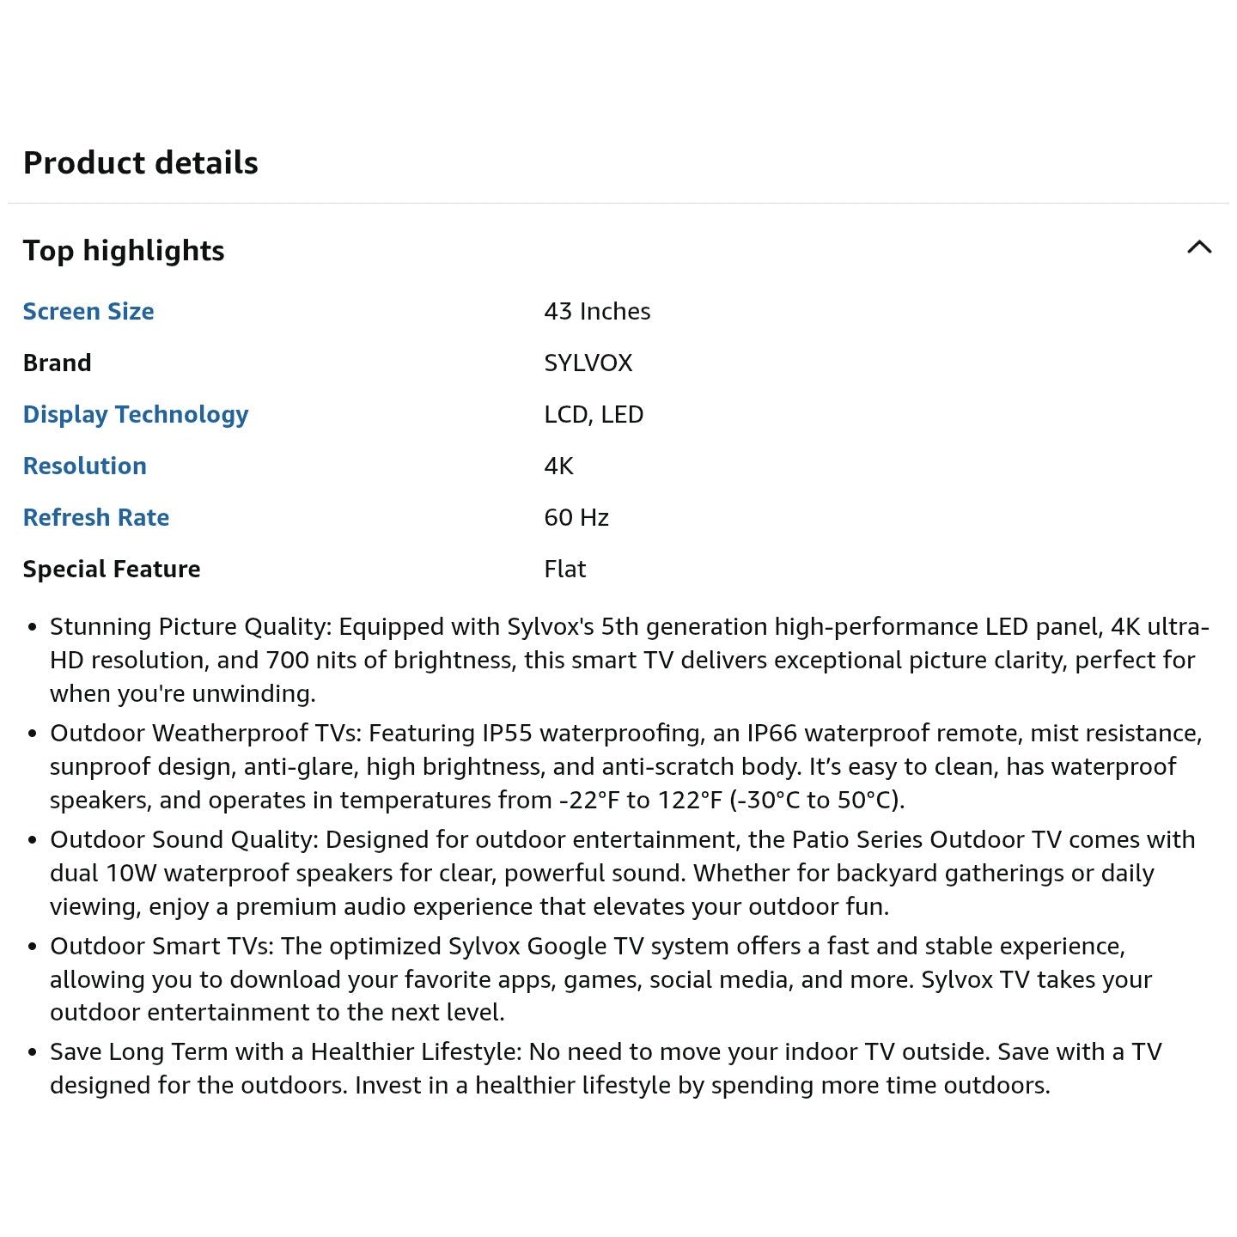This screenshot has height=1237, width=1237.
Task: Click the Brand label
Action: pyautogui.click(x=57, y=363)
